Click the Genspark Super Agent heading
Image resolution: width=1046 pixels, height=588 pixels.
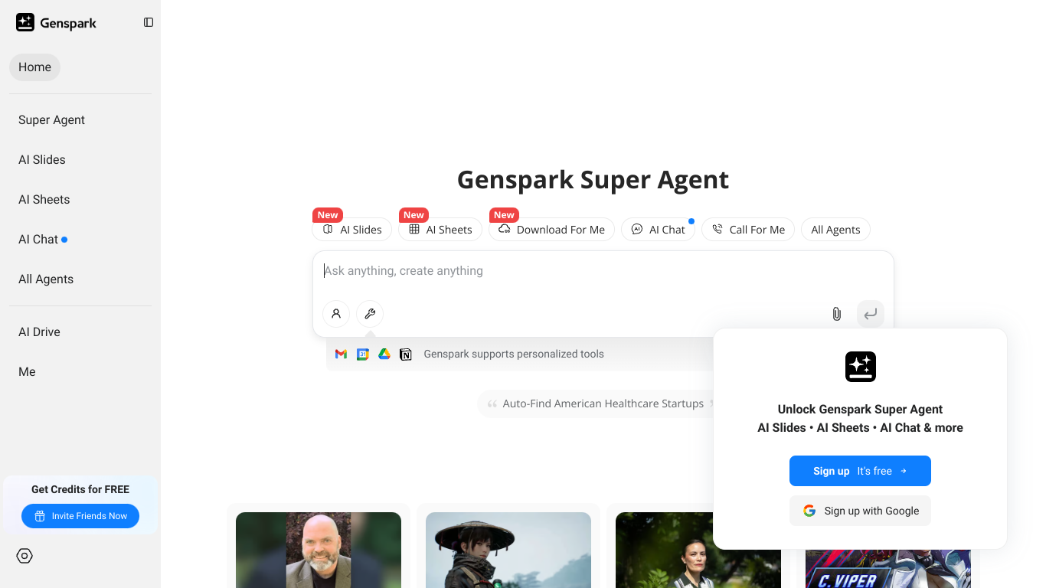(x=593, y=180)
